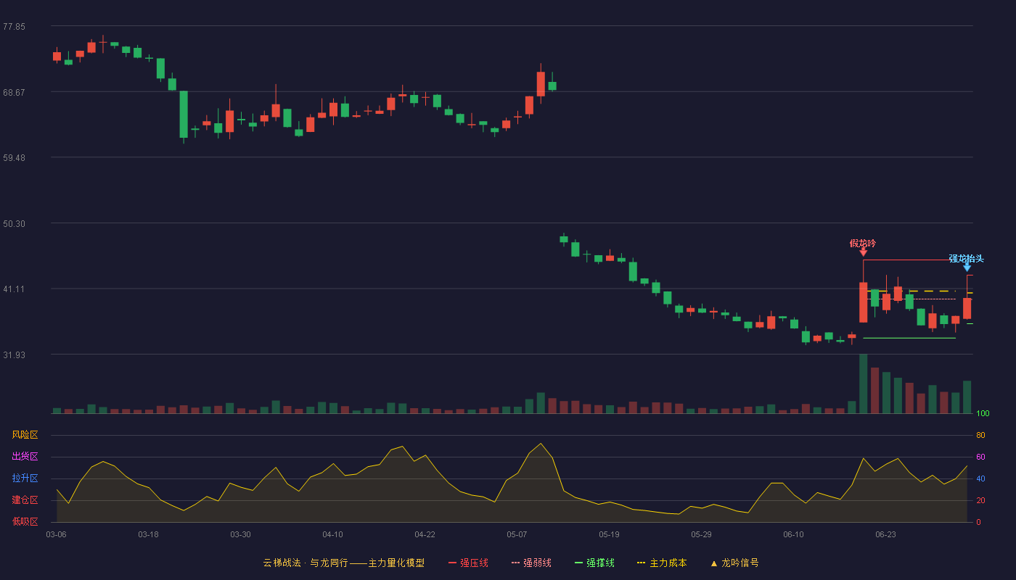The width and height of the screenshot is (1016, 580).
Task: Click the green 100 indicator scale value
Action: [x=983, y=414]
